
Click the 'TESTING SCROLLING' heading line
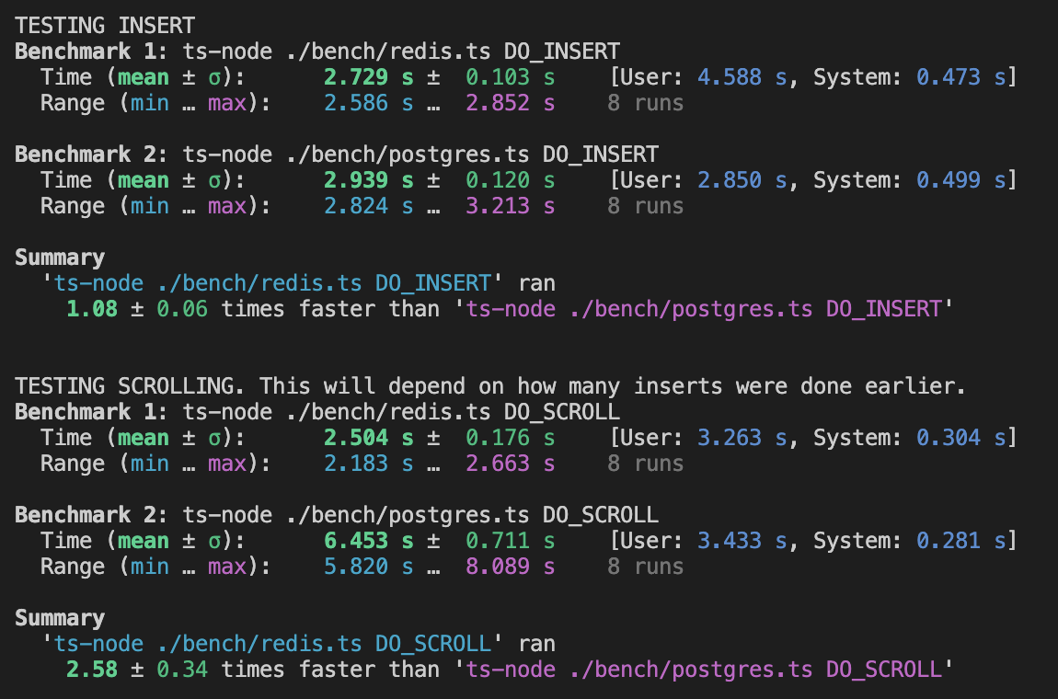490,386
